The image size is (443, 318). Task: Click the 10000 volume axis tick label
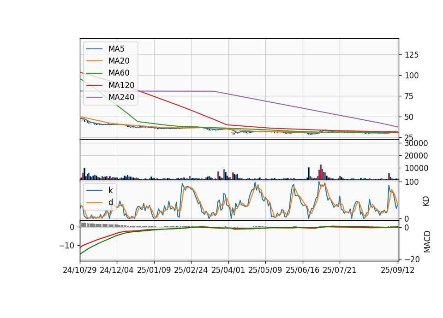pos(416,168)
